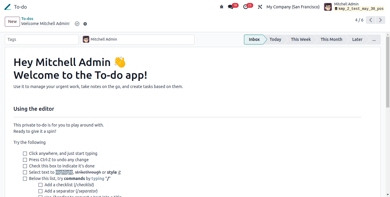
Task: Select the This Week stage
Action: [x=301, y=39]
